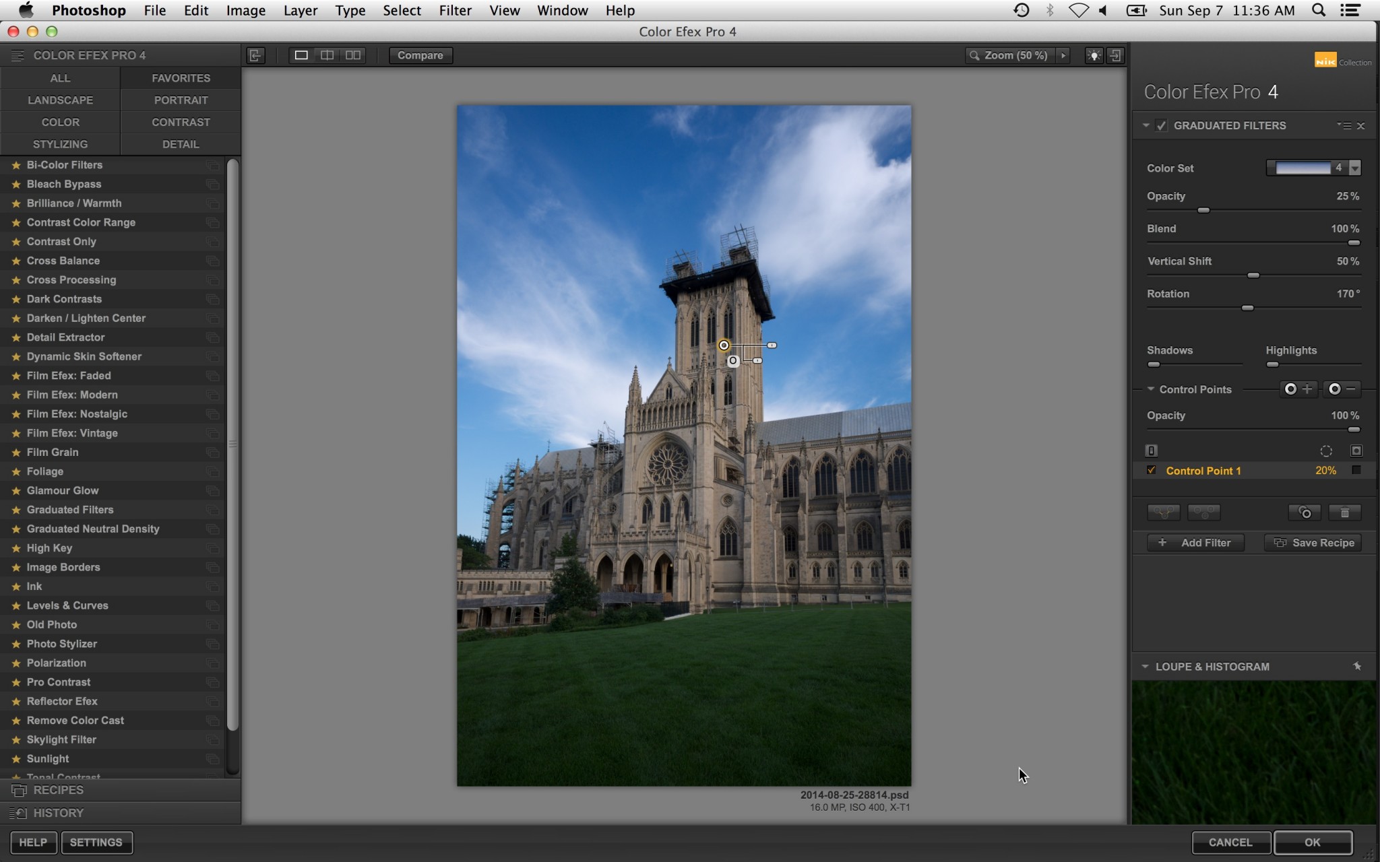The height and width of the screenshot is (862, 1380).
Task: Toggle the favorite star for Skylight Filter
Action: 16,739
